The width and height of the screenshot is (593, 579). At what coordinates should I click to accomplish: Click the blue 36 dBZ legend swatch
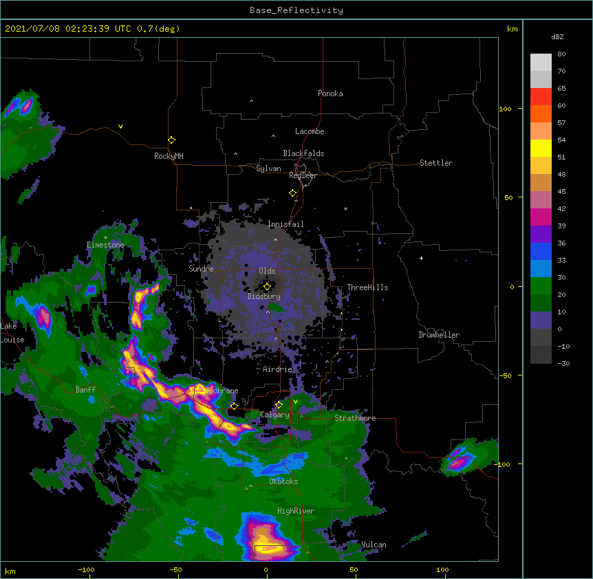coord(541,251)
